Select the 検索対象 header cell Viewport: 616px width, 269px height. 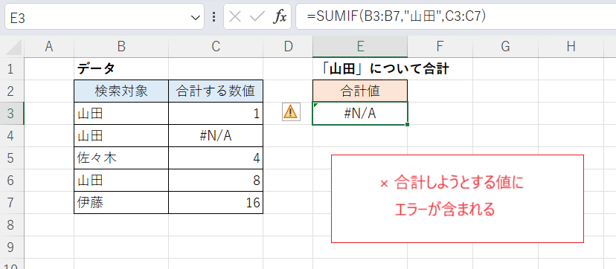coord(121,91)
